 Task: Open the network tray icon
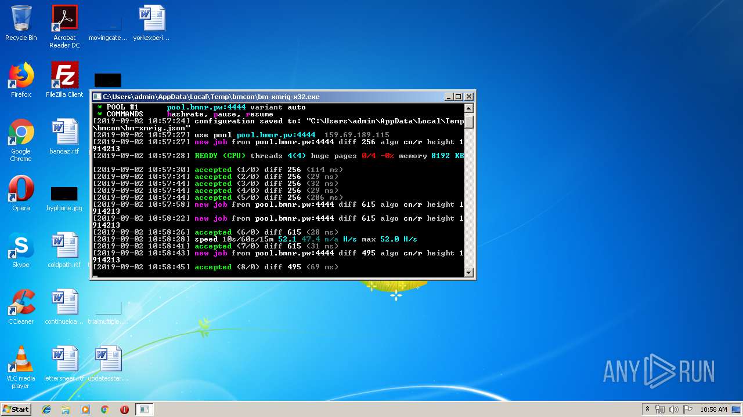click(660, 409)
